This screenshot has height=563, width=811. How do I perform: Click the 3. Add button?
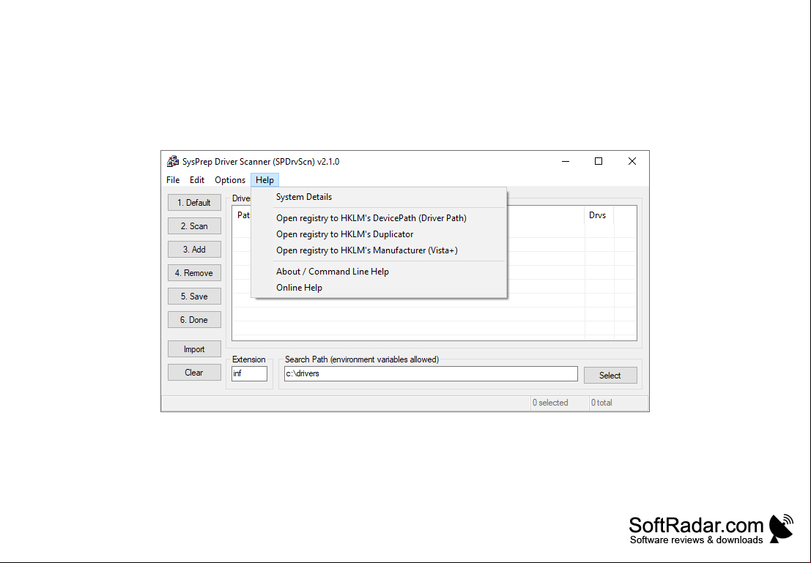[194, 249]
